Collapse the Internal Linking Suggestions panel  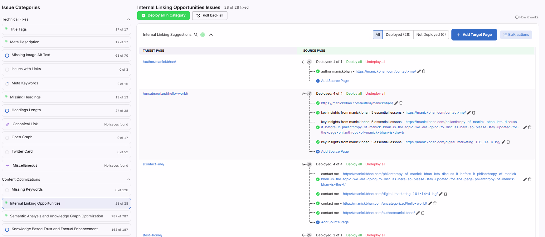point(211,35)
